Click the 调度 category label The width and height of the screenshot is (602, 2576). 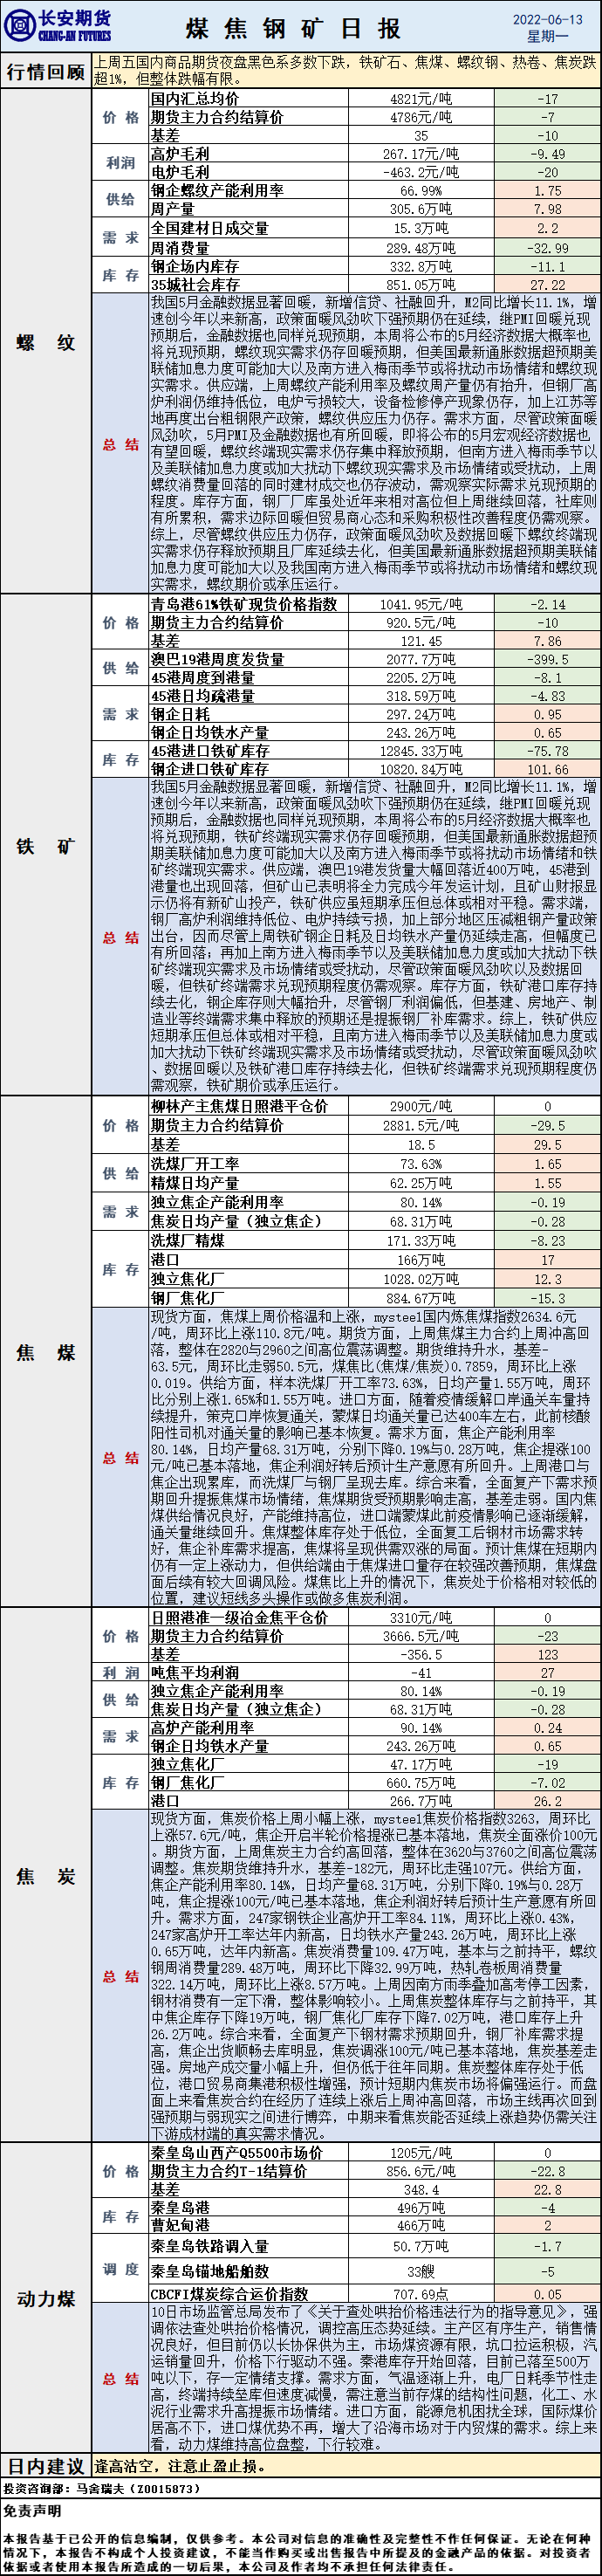[x=121, y=2270]
